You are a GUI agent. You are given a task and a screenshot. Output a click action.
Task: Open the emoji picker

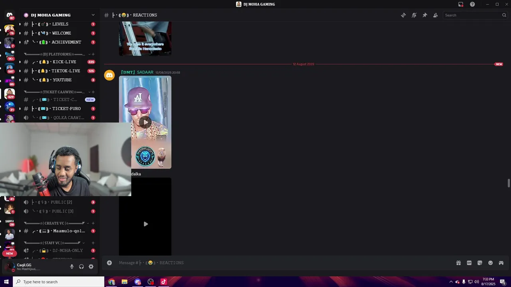coord(491,263)
